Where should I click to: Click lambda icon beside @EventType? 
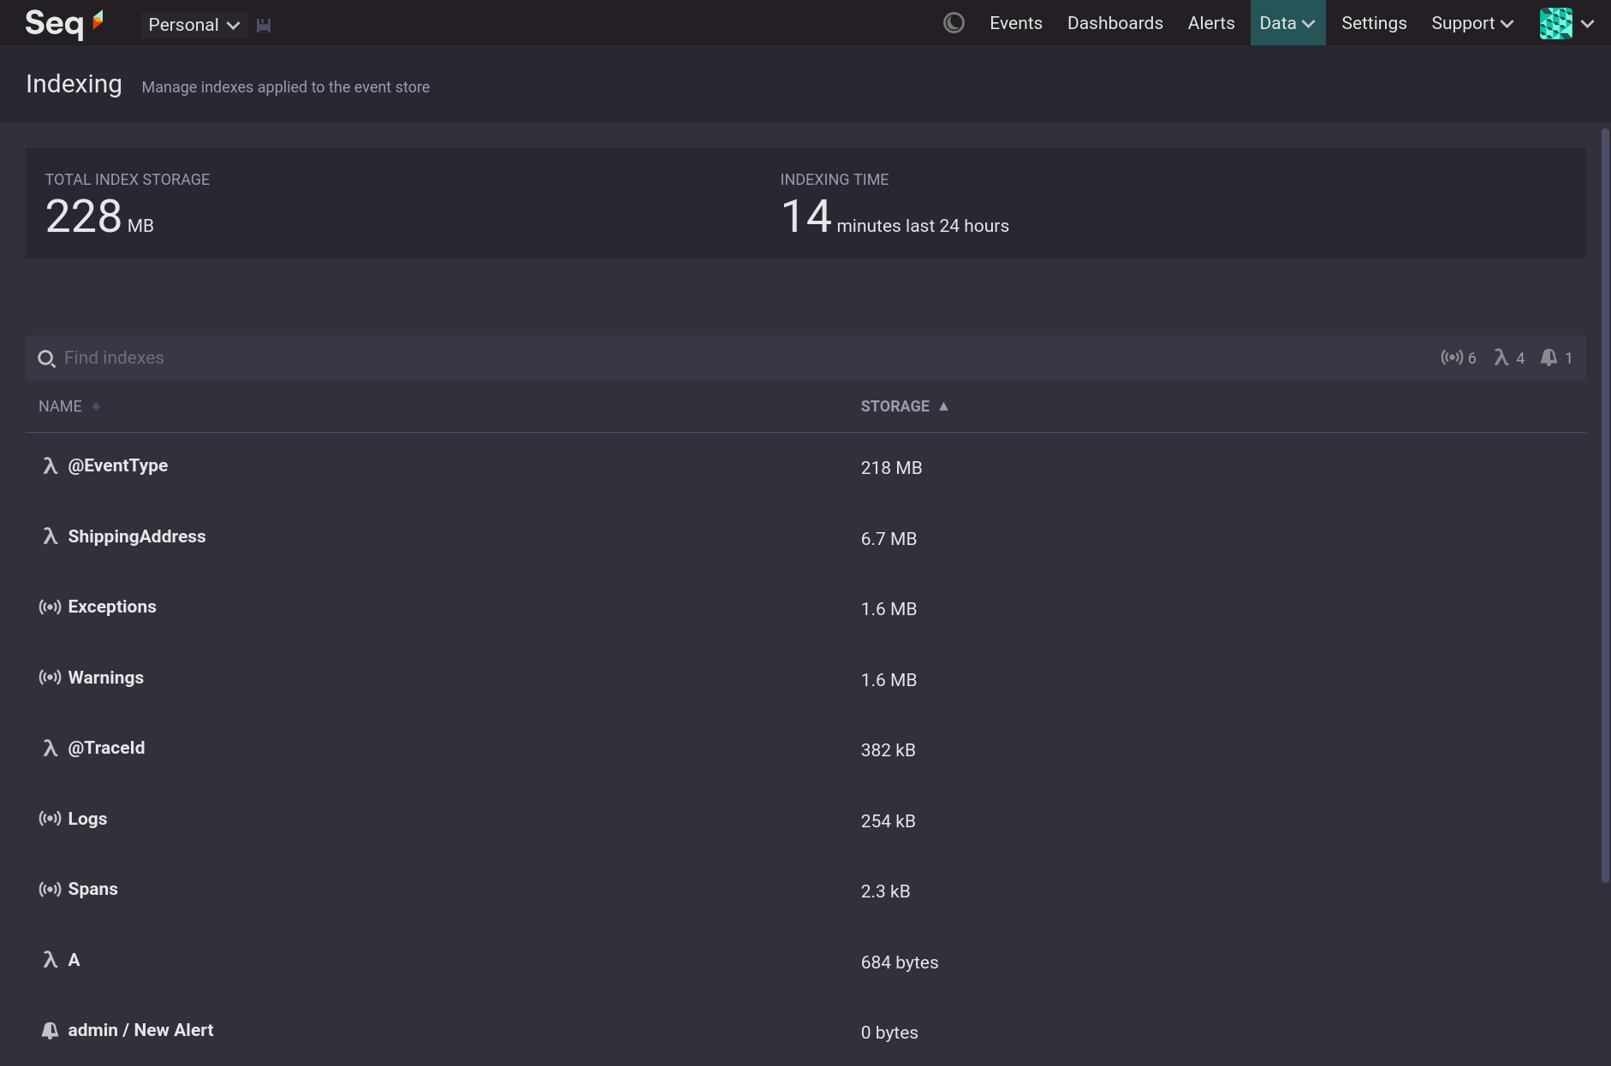50,465
